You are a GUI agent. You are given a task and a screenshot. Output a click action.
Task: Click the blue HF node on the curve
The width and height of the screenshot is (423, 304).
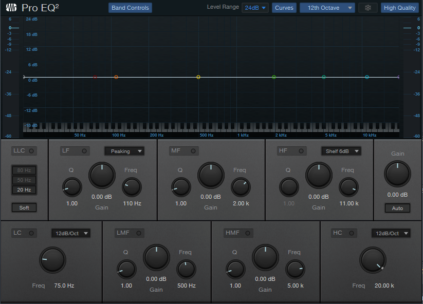367,77
